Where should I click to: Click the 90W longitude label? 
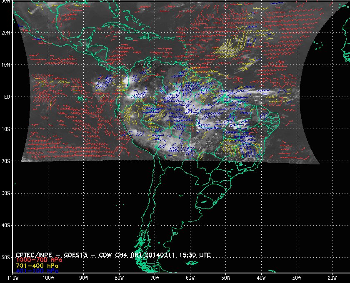[x=84, y=278]
